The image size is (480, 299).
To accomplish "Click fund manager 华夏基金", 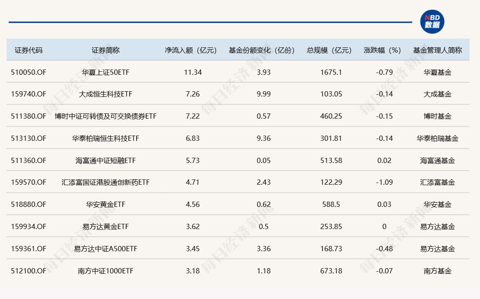I will pyautogui.click(x=437, y=72).
